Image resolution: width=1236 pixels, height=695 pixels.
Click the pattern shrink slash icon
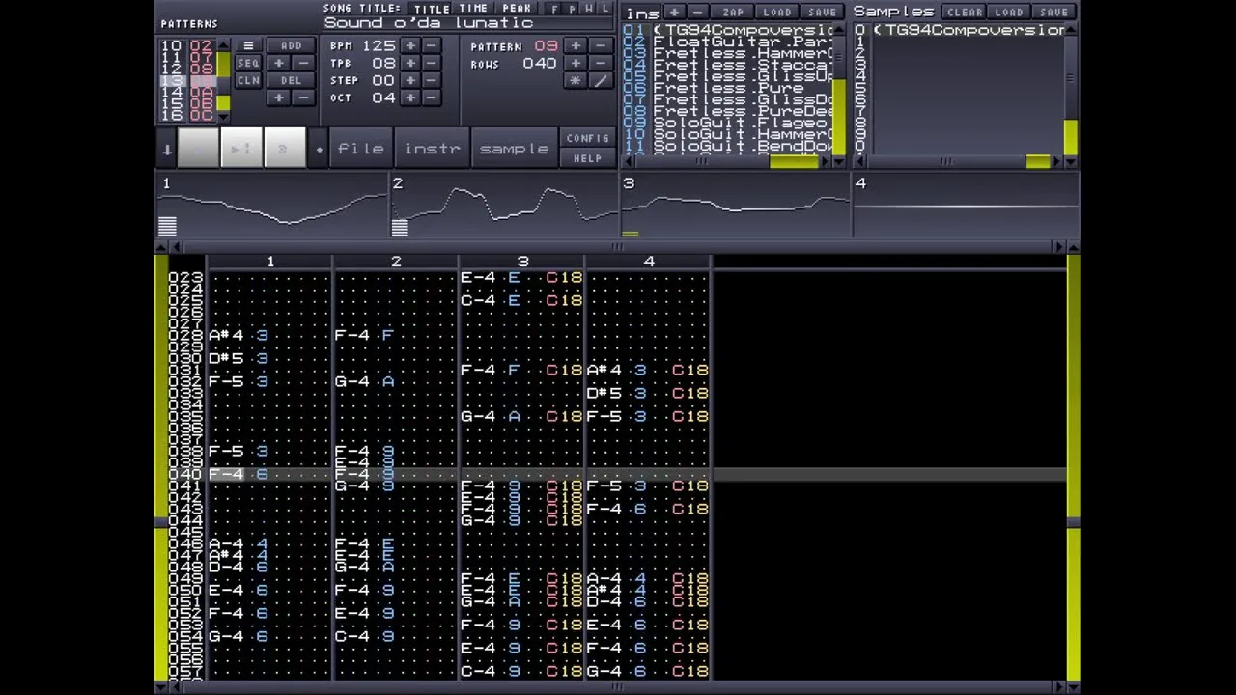(x=601, y=81)
